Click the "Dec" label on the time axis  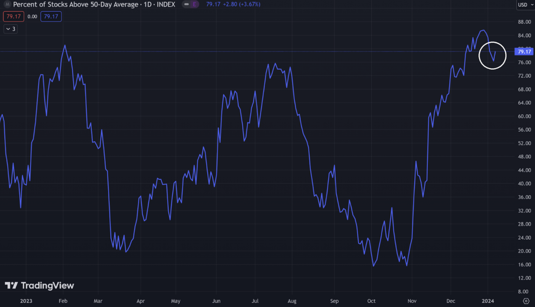(450, 301)
